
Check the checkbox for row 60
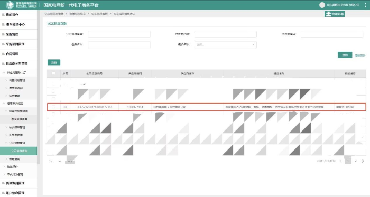tap(53, 107)
